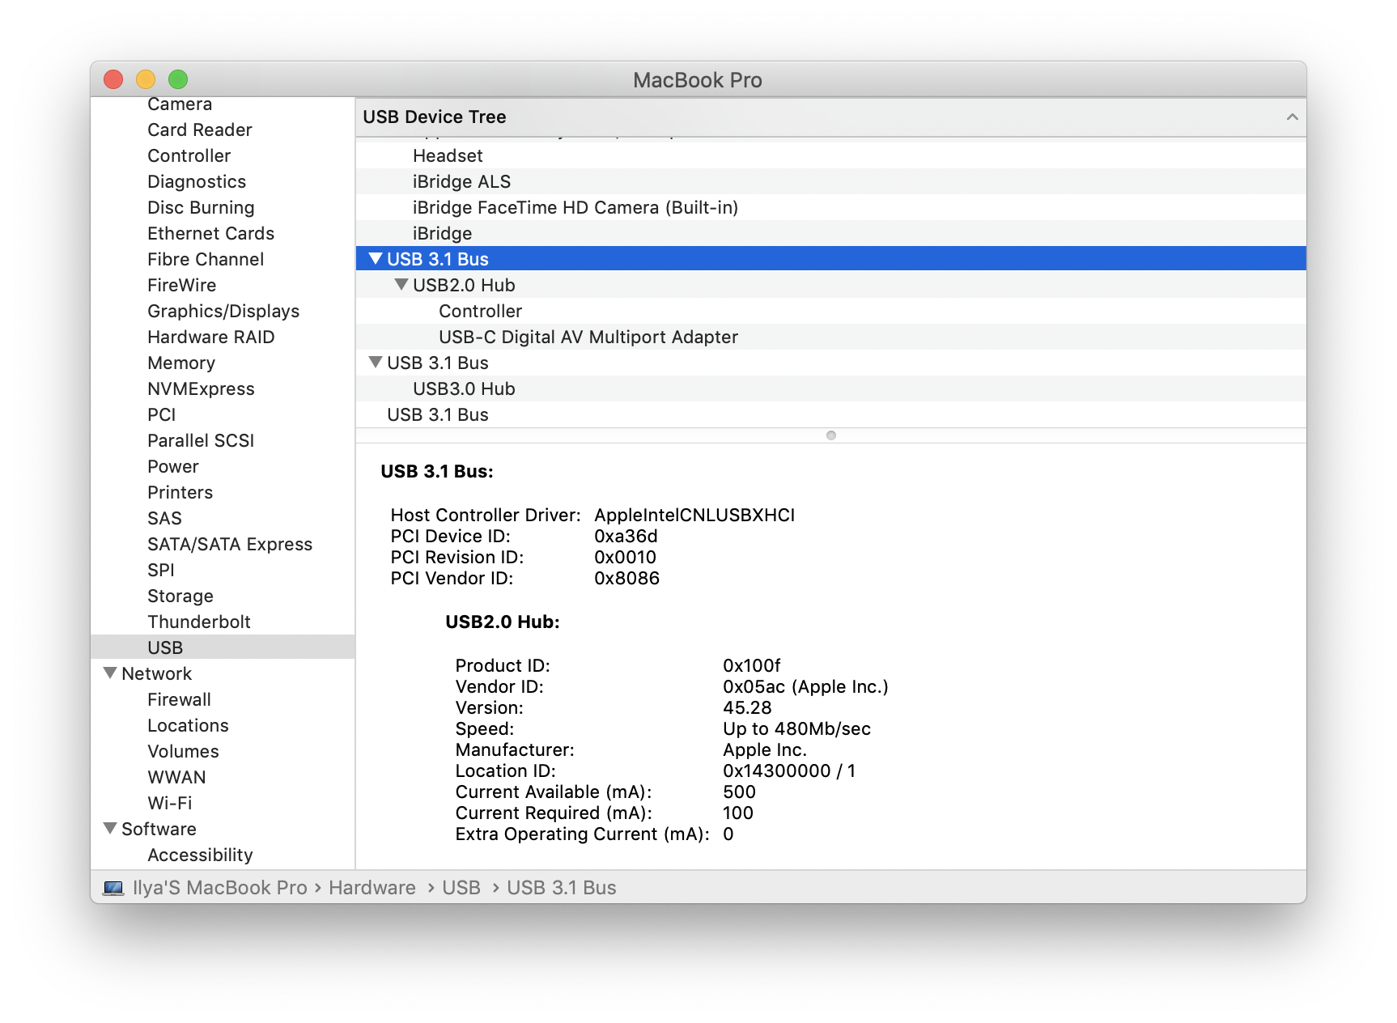Click the green zoom window button
Screen dimensions: 1397x1023
[x=178, y=79]
